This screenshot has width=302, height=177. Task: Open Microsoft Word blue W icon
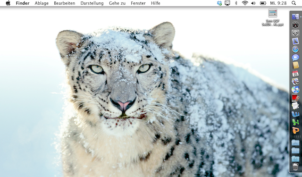click(x=295, y=114)
